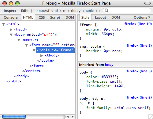Click the green zoom window button
Screen dimensions: 153x119
point(17,3)
